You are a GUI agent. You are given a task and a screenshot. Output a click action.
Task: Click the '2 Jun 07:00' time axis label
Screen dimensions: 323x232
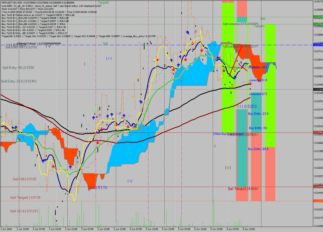[39, 229]
